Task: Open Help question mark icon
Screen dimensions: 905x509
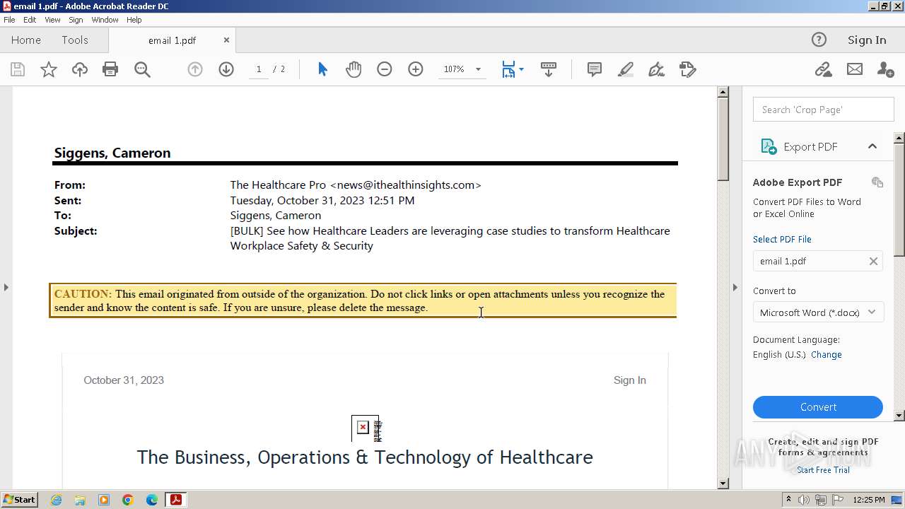Action: click(x=819, y=40)
